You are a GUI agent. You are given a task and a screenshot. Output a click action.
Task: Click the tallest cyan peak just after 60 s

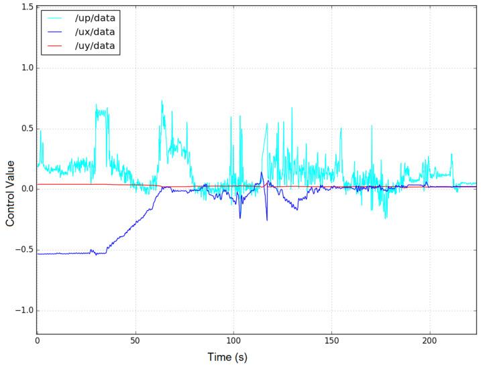162,101
